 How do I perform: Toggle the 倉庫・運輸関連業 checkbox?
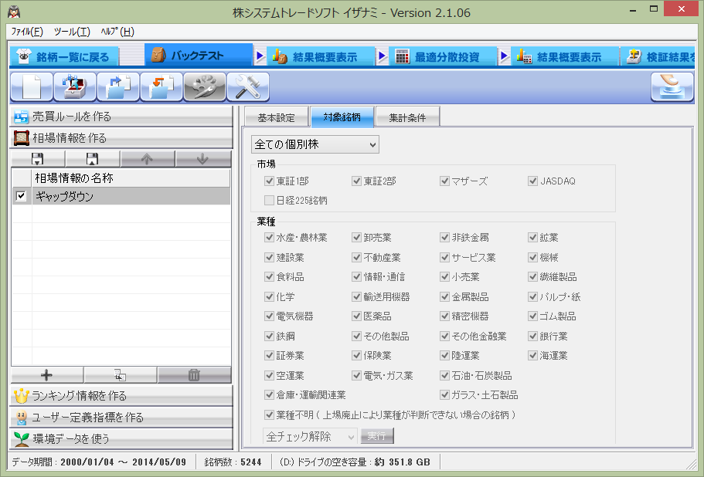tap(270, 395)
